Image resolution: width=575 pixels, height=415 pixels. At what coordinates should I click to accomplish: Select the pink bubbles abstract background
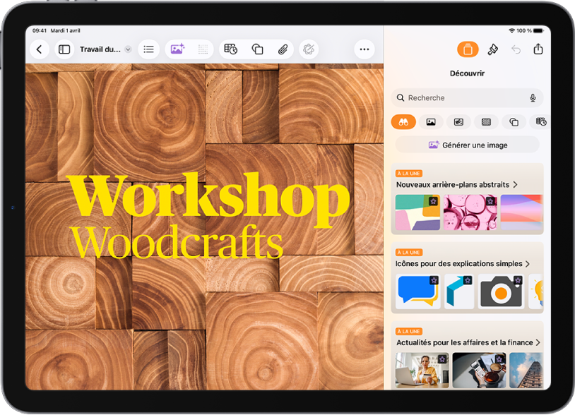click(x=470, y=212)
